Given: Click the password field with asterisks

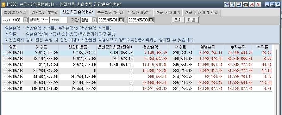Looking at the screenshot, I should pos(59,20).
